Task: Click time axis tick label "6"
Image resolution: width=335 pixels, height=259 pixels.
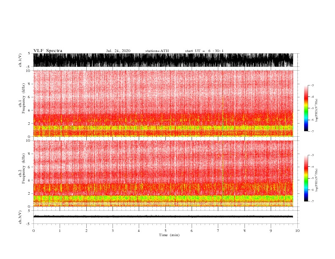Action: 192,231
